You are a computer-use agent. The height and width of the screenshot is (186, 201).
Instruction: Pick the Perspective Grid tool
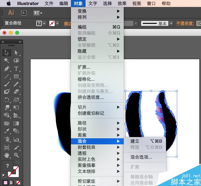(x=16, y=115)
